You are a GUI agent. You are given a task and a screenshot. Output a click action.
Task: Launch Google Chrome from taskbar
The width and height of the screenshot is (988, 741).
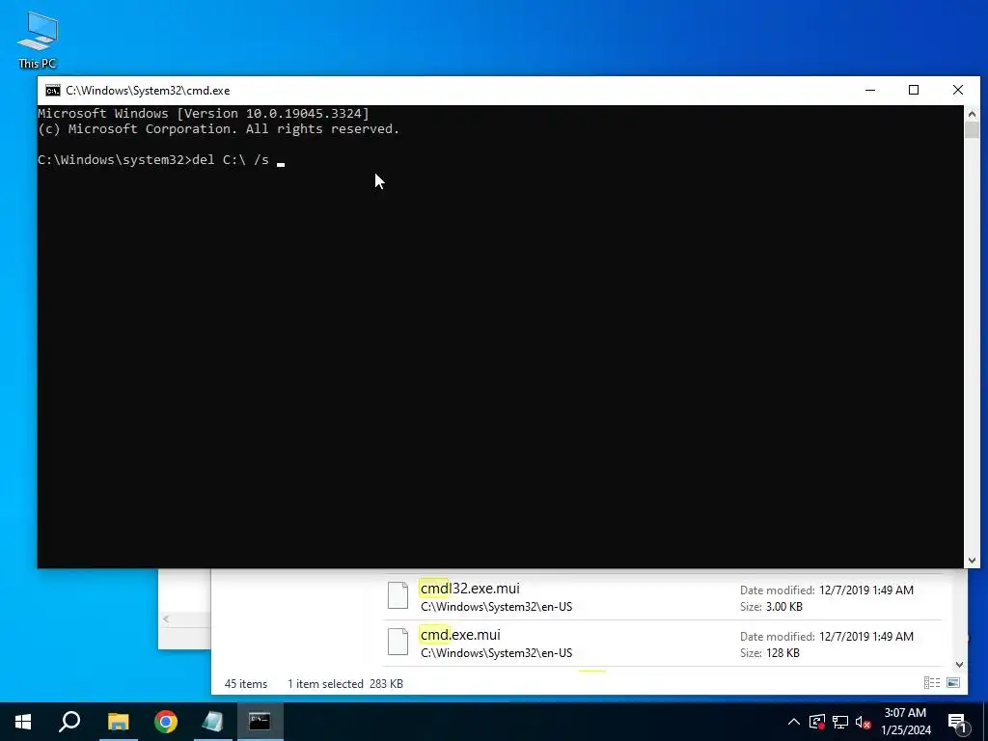(x=166, y=722)
